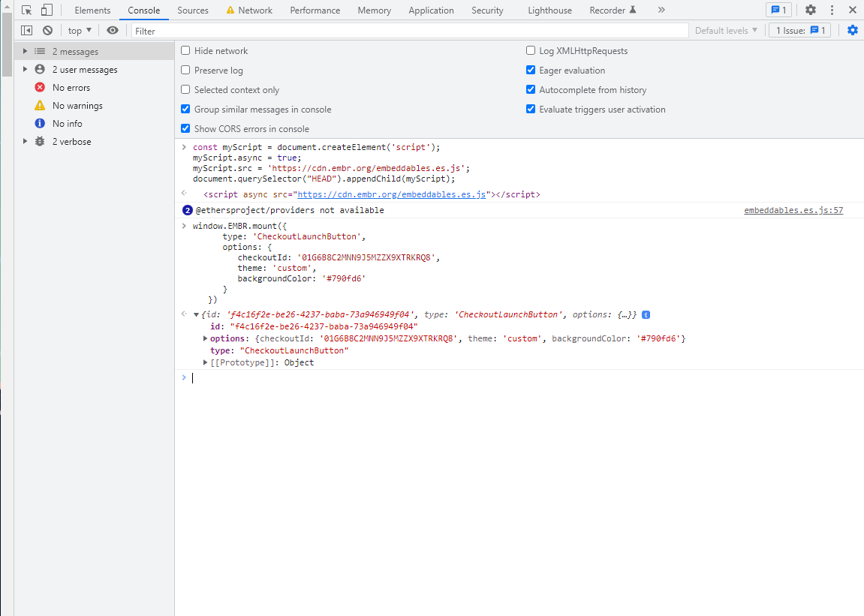The width and height of the screenshot is (864, 616).
Task: Open the Default levels dropdown
Action: (726, 30)
